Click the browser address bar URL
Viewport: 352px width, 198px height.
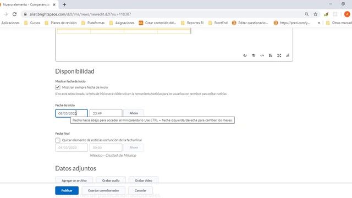80,14
